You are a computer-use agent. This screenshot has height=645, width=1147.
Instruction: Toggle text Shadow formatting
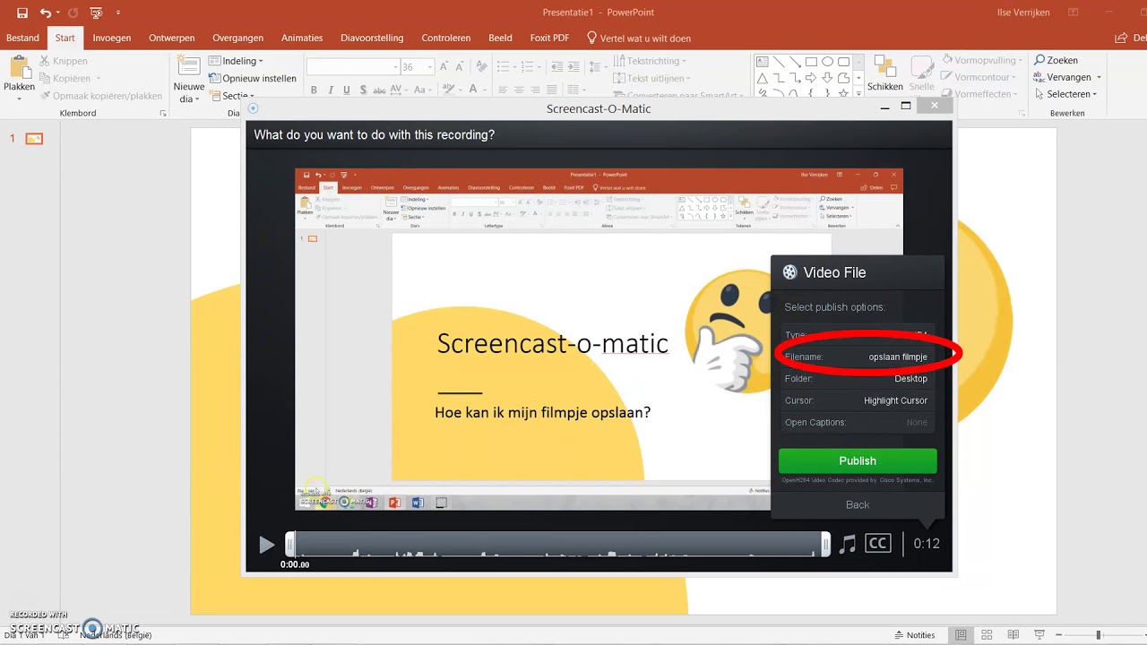click(365, 90)
